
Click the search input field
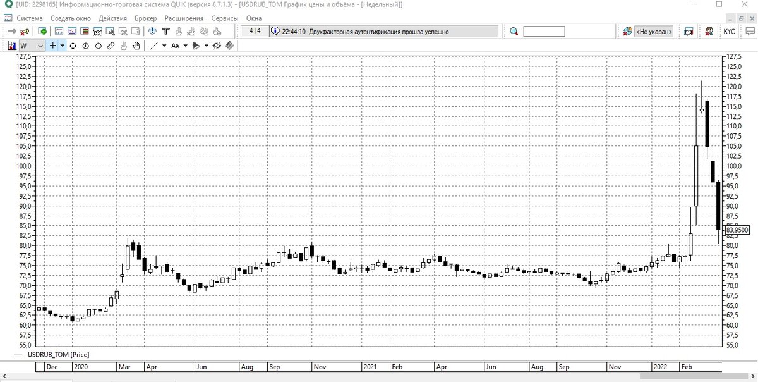543,32
